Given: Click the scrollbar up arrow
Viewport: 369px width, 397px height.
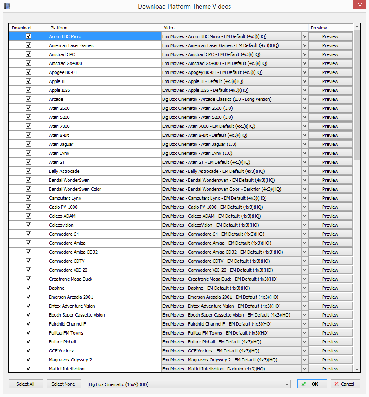Looking at the screenshot, I should click(x=357, y=27).
